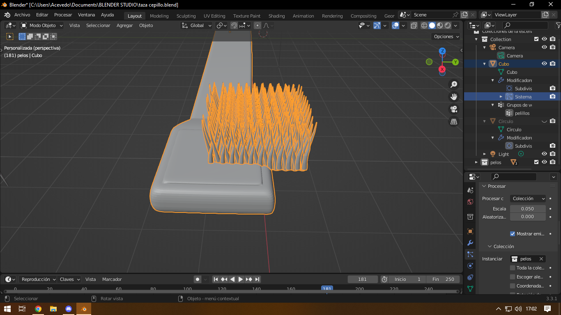This screenshot has width=561, height=315.
Task: Click the X axis on the navigation gizmo
Action: 442,69
